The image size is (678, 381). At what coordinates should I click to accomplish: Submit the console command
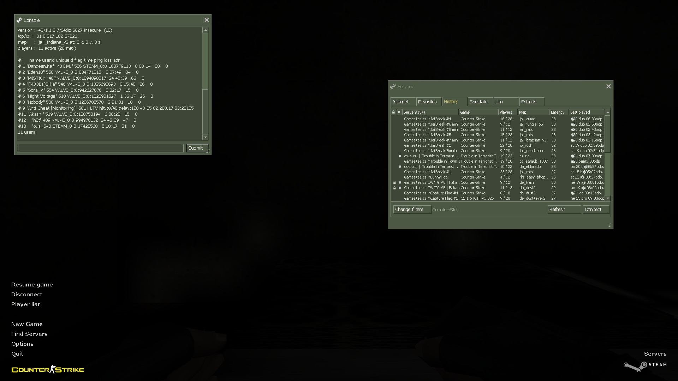pos(197,148)
